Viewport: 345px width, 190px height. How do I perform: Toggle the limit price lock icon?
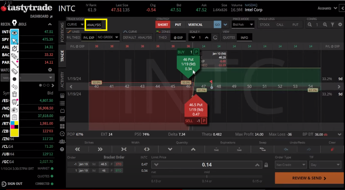[x=266, y=165]
